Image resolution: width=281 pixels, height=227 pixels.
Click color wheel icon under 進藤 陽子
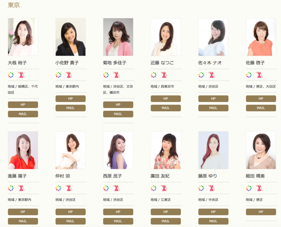point(11,188)
